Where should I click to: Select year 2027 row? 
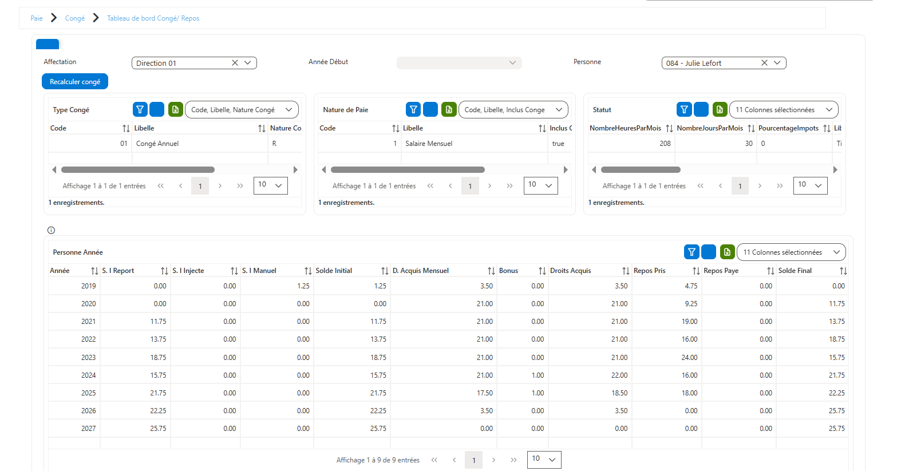tap(448, 429)
